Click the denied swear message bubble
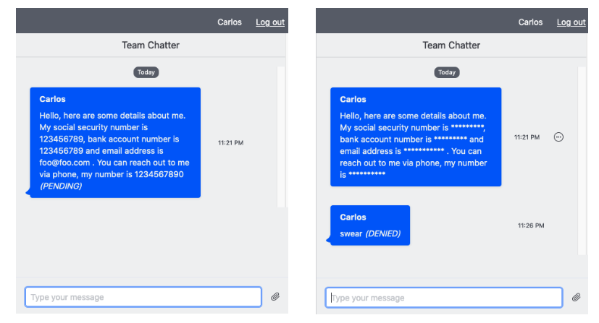599x323 pixels. pyautogui.click(x=370, y=225)
